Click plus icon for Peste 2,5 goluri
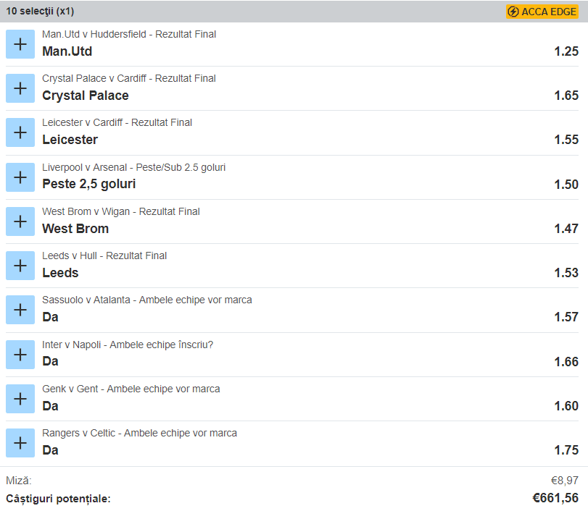This screenshot has height=511, width=588. (x=20, y=177)
